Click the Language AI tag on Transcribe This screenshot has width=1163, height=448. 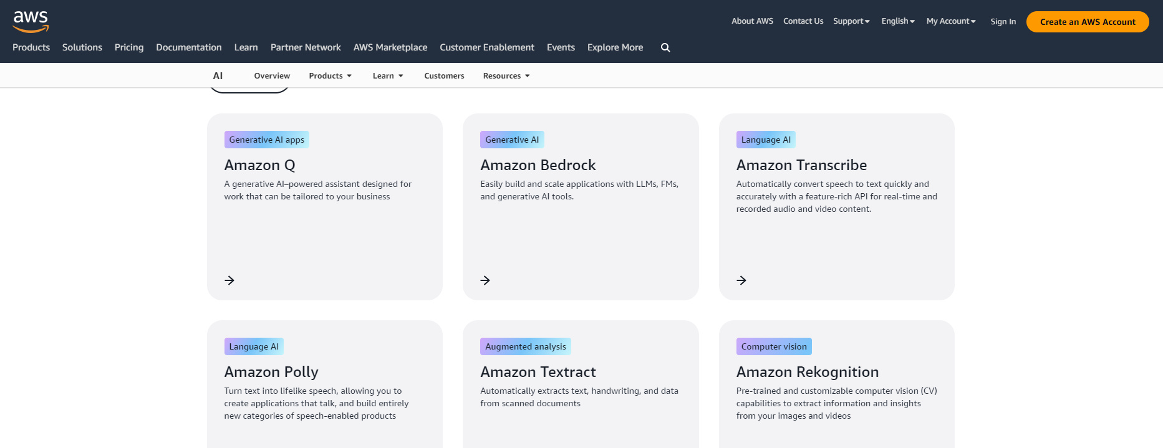(766, 140)
